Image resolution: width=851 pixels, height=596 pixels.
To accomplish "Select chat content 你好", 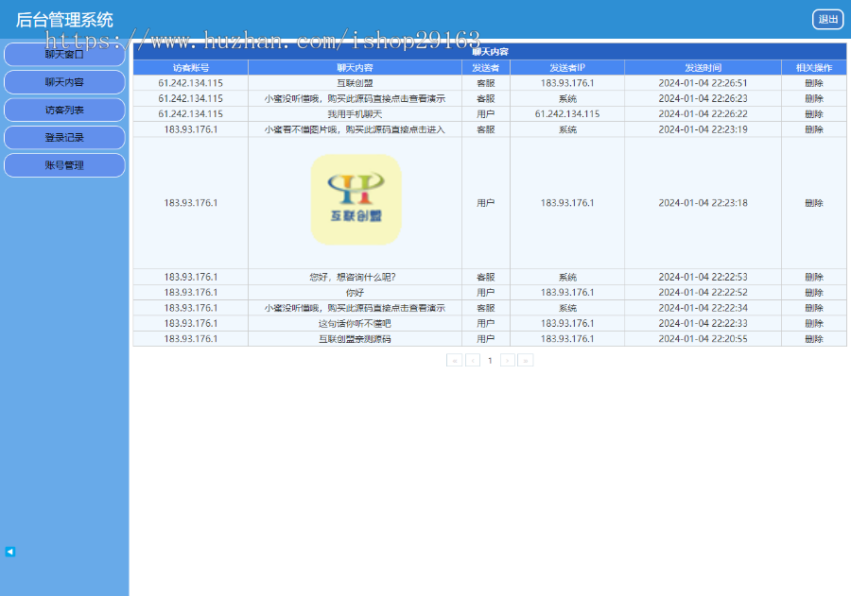I will 355,292.
